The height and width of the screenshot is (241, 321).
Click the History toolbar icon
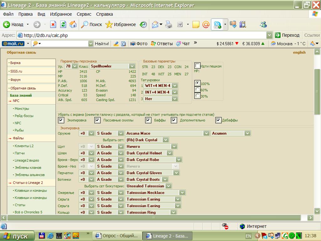[143, 24]
